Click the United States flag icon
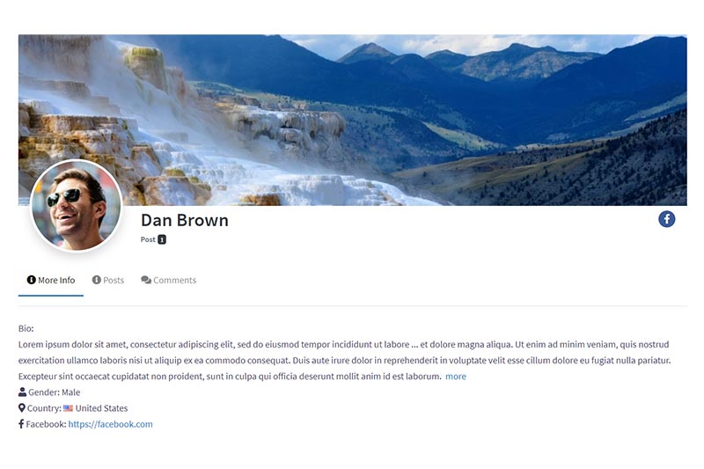This screenshot has height=469, width=704. [68, 408]
